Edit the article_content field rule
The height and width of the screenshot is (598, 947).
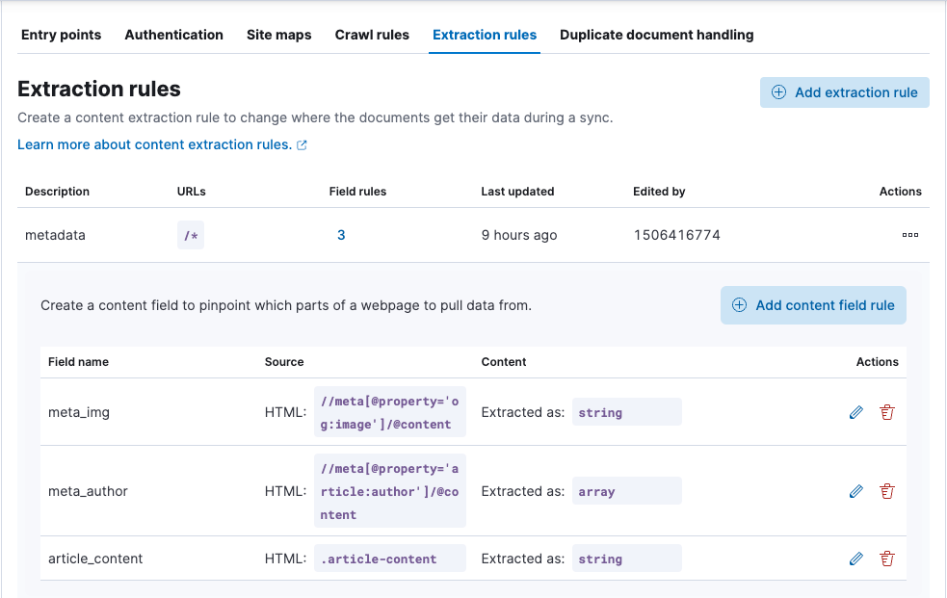pyautogui.click(x=855, y=559)
